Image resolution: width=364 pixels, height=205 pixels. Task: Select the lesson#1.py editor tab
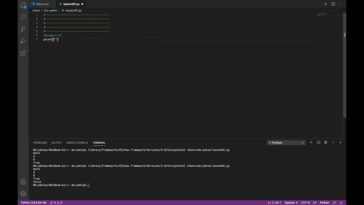point(71,4)
